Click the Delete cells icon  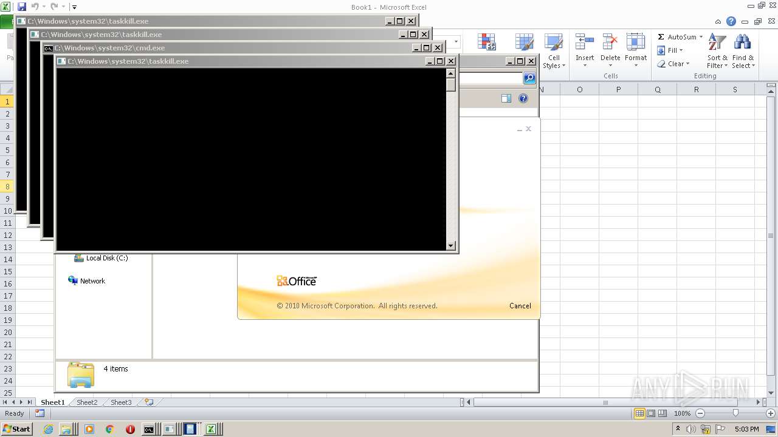pos(610,42)
